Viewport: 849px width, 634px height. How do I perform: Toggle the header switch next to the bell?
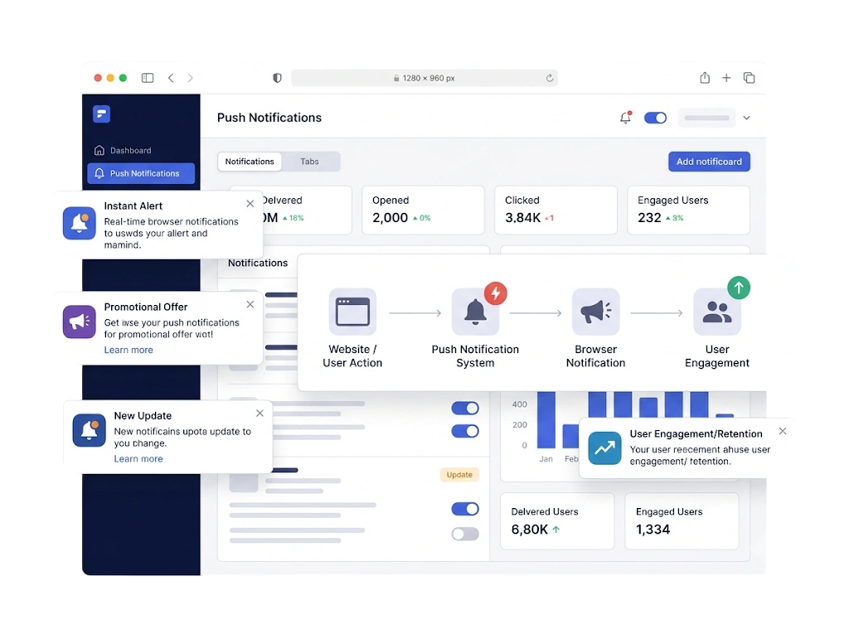point(655,118)
